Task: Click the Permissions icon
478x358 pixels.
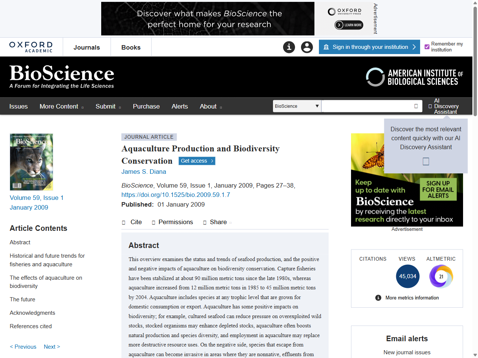Action: coord(153,223)
